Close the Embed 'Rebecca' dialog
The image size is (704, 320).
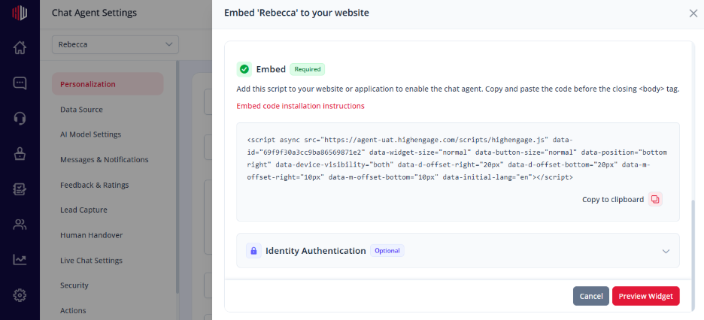(693, 14)
